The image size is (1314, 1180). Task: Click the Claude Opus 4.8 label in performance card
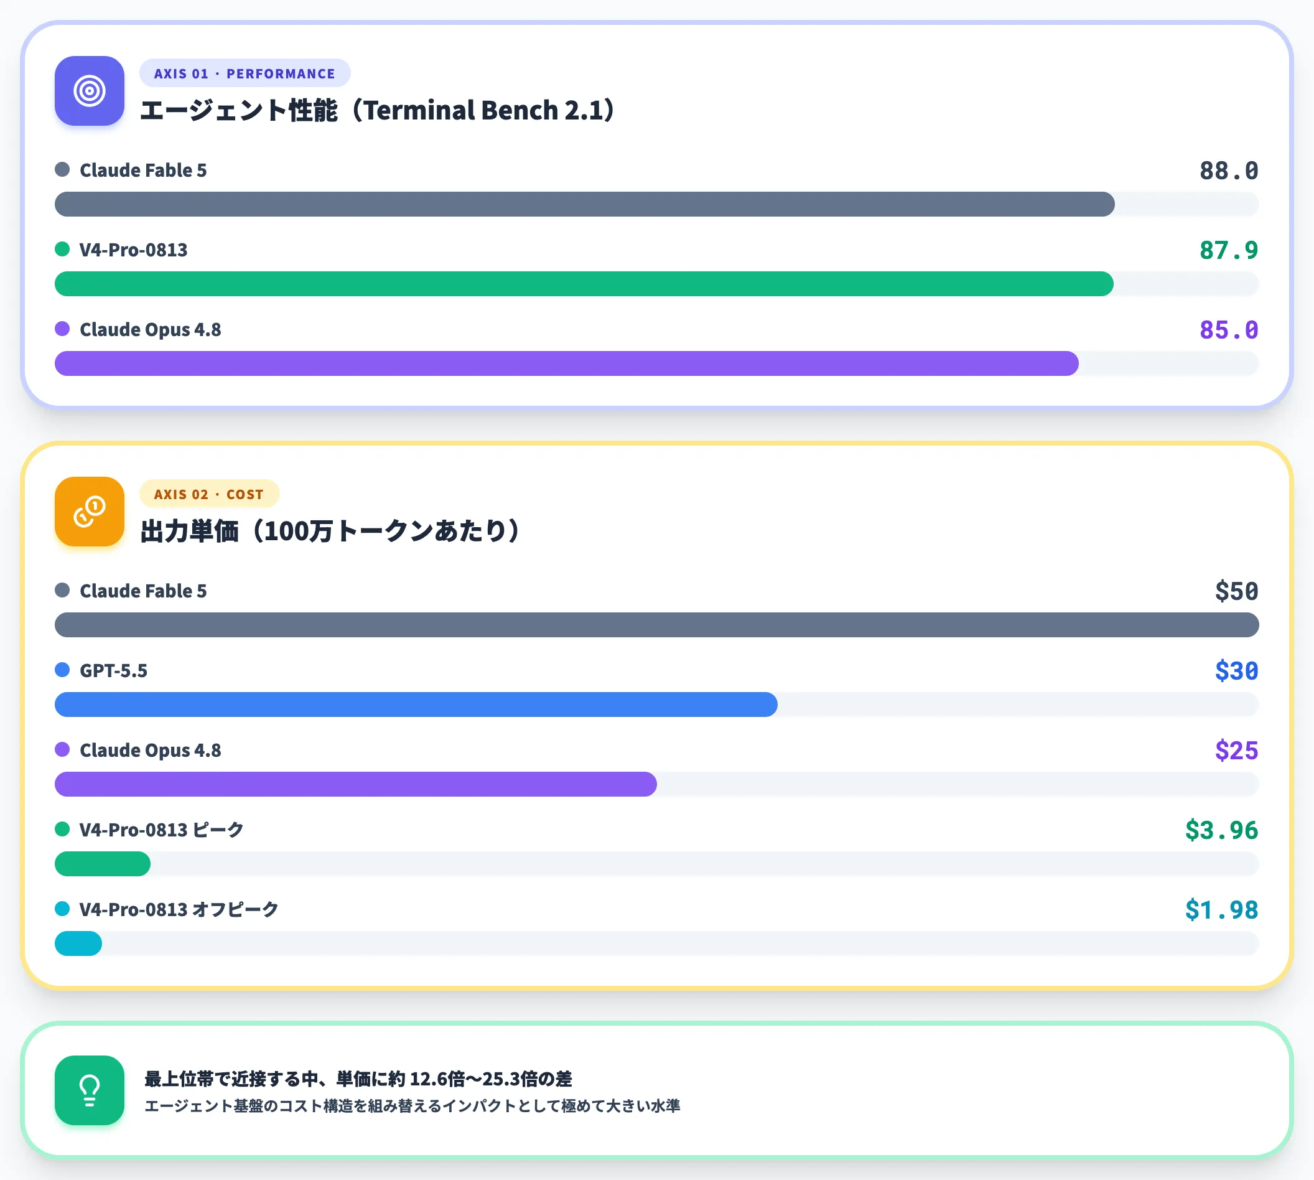tap(151, 329)
